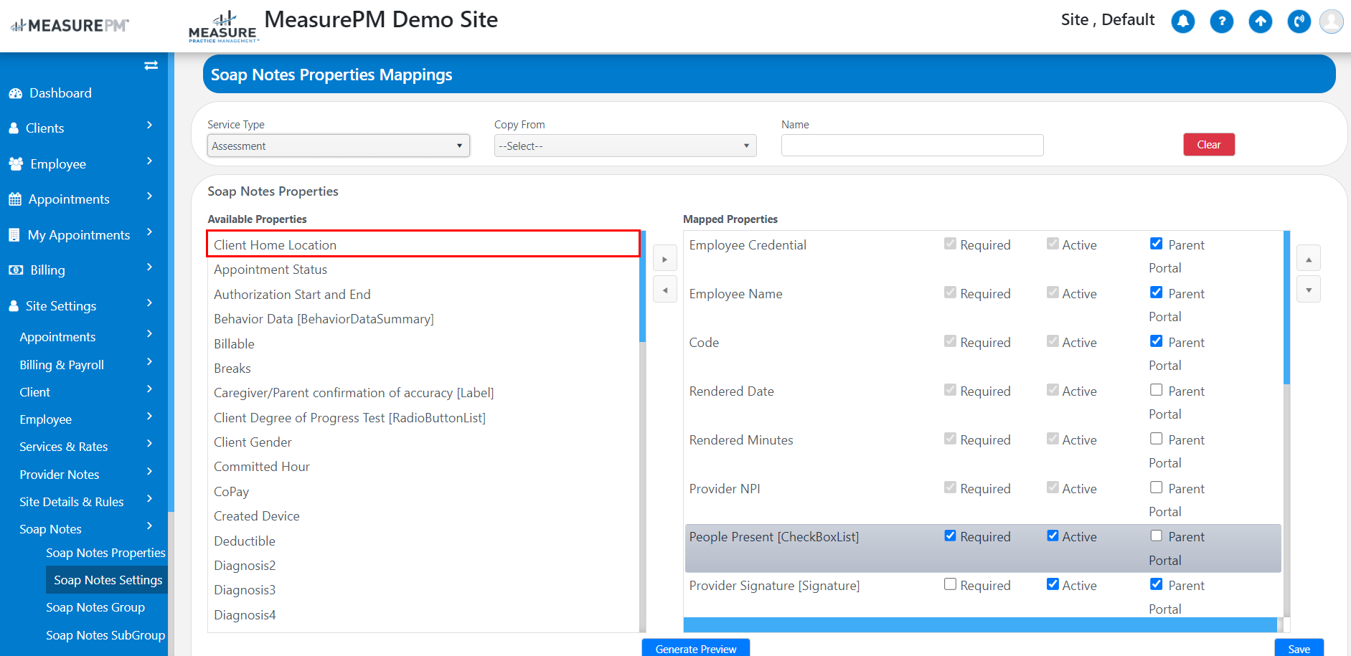1351x656 pixels.
Task: Uncheck Active for People Present [CheckBoxList]
Action: pyautogui.click(x=1053, y=536)
